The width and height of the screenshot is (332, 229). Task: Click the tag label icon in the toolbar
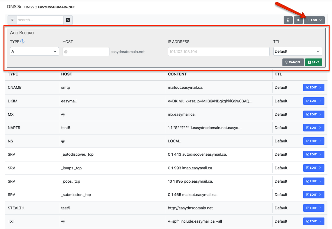[x=298, y=20]
